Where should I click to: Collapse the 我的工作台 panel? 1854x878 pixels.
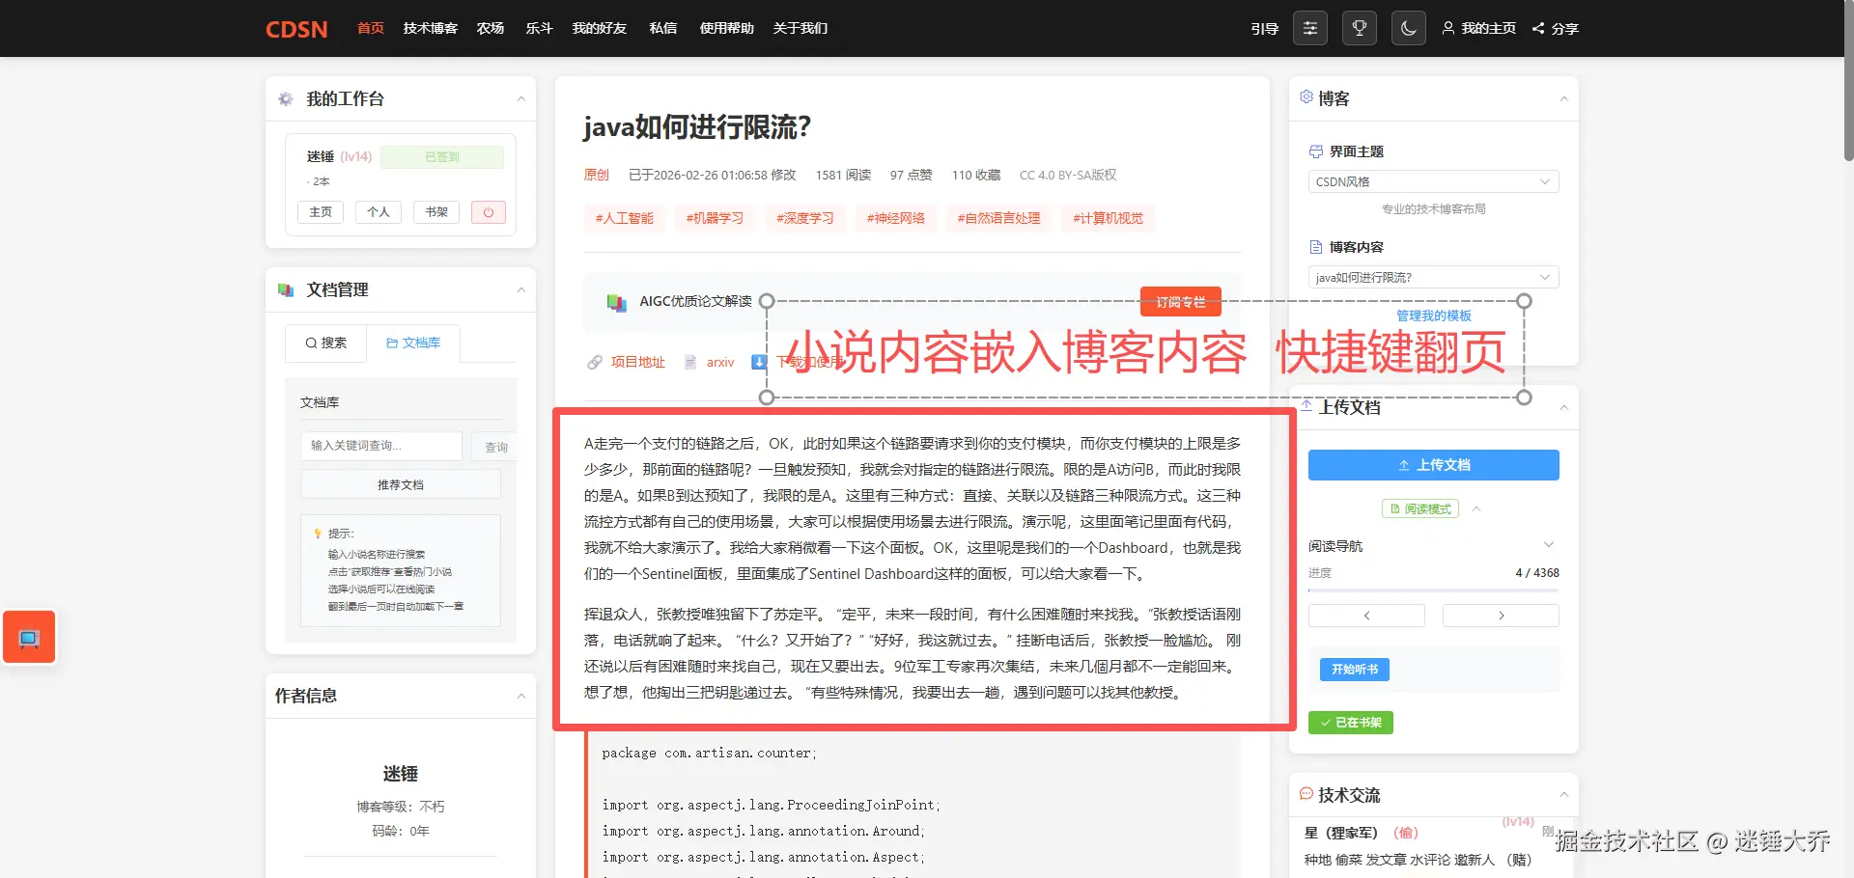click(521, 98)
